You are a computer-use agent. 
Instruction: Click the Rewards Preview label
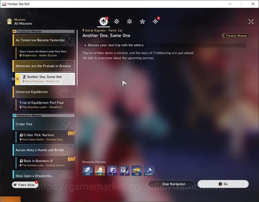pyautogui.click(x=94, y=162)
